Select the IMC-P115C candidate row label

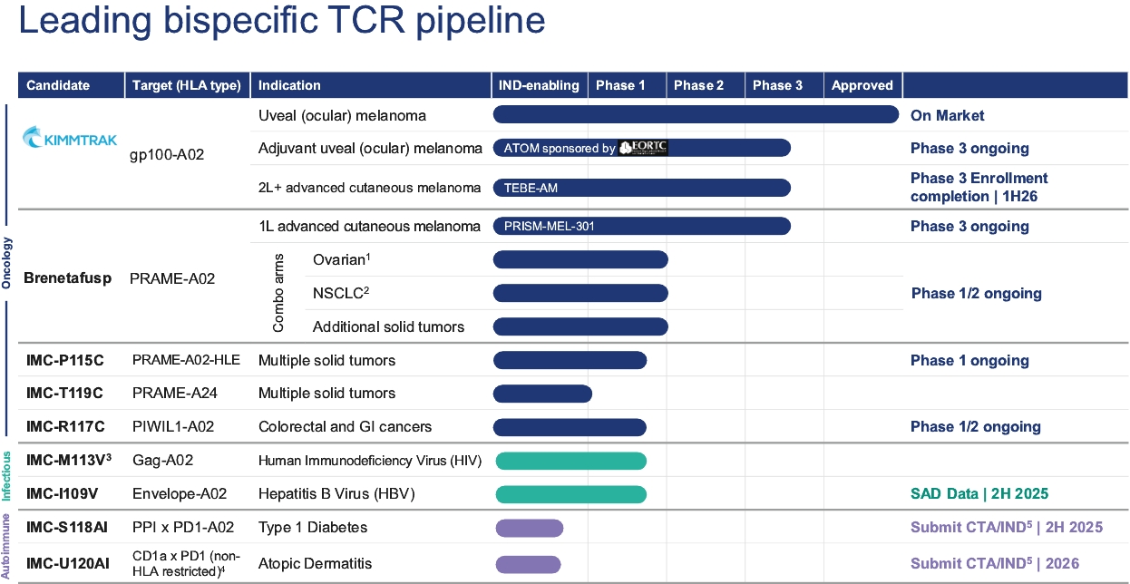(65, 361)
